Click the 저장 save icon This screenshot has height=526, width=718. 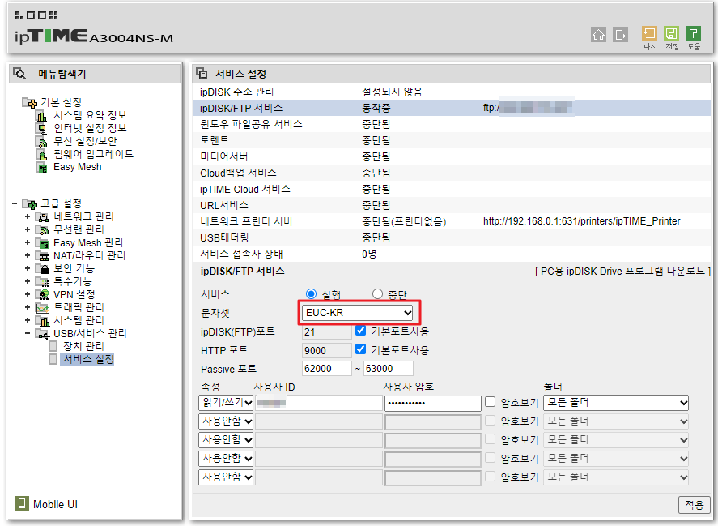[x=671, y=33]
